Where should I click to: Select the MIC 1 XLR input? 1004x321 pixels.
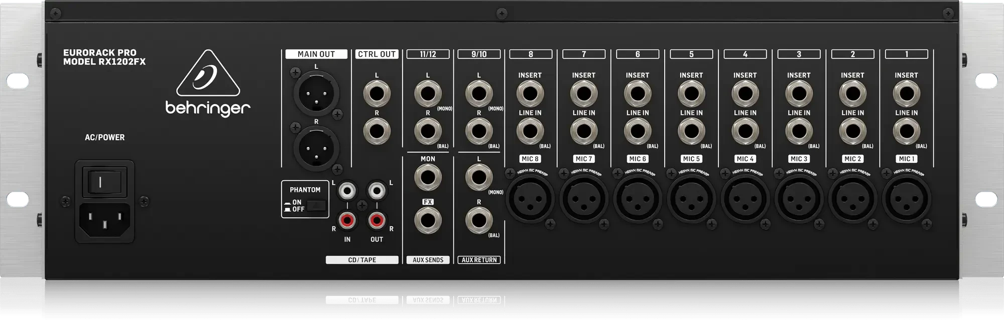coord(906,199)
